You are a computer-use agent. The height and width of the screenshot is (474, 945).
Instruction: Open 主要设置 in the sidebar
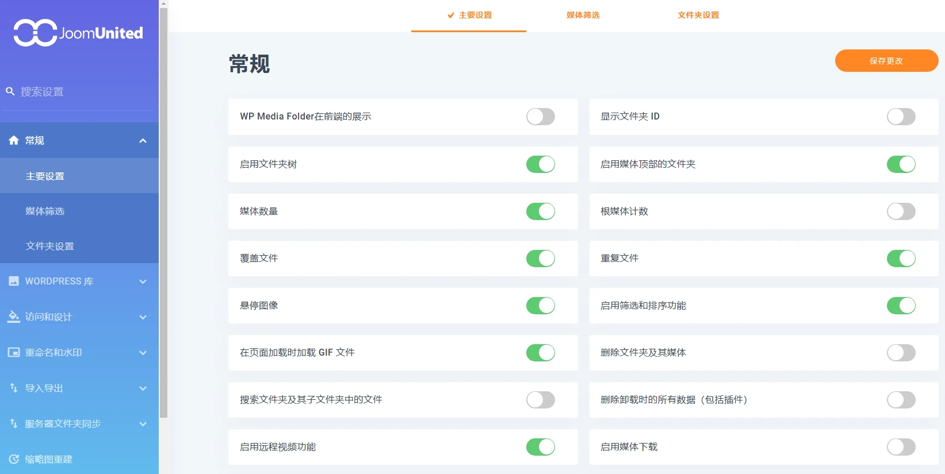click(79, 176)
